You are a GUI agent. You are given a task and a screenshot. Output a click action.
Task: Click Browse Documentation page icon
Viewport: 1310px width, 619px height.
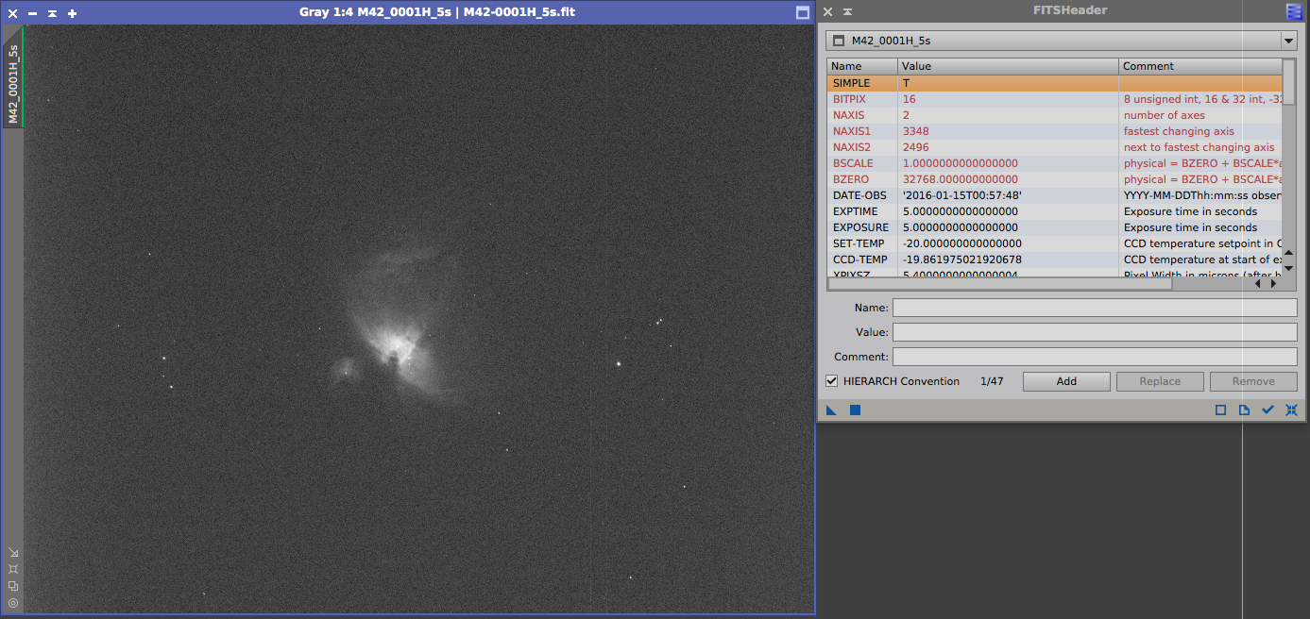(x=1244, y=410)
